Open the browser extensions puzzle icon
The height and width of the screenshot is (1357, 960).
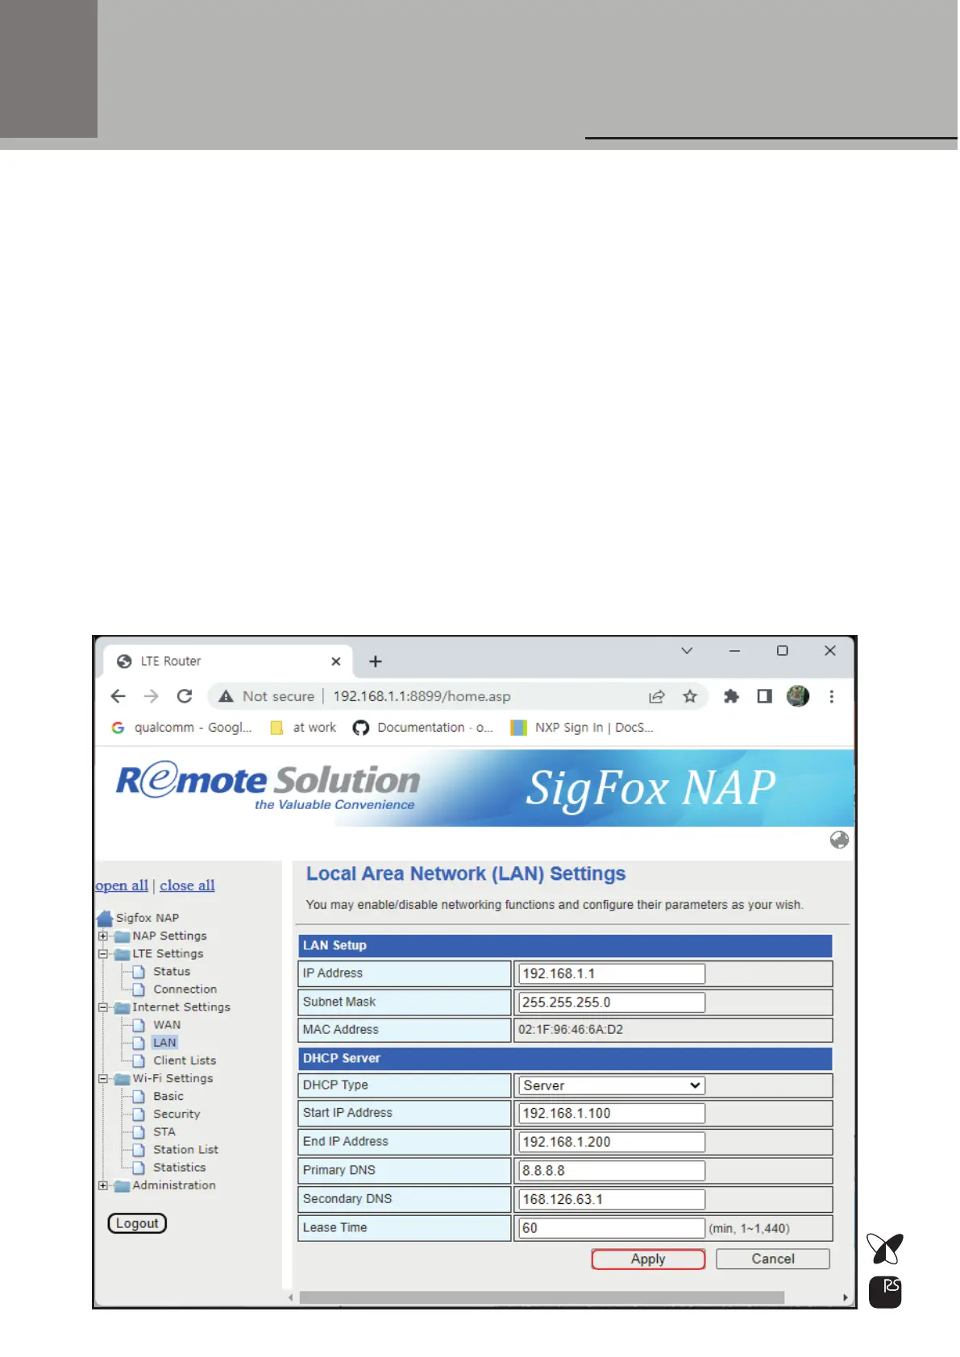pyautogui.click(x=731, y=696)
